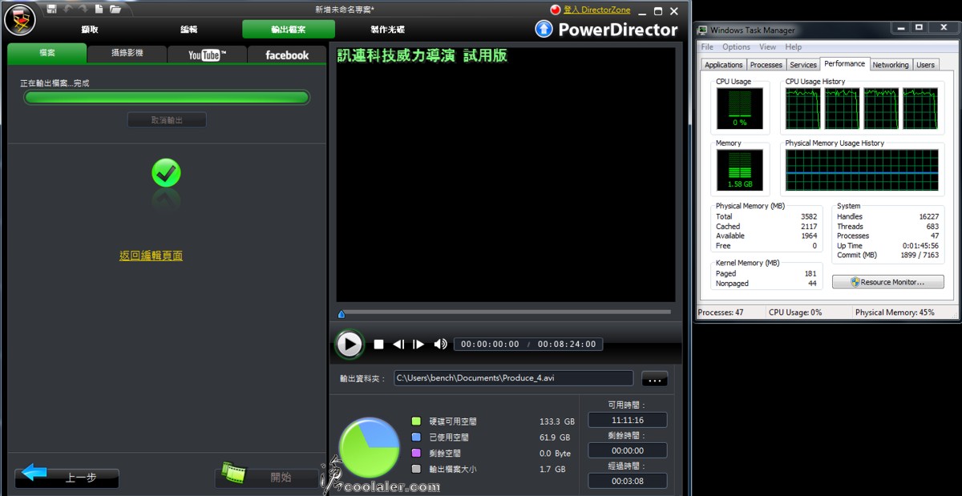Select the 檔案 output tab
Viewport: 962px width, 496px height.
coord(46,54)
